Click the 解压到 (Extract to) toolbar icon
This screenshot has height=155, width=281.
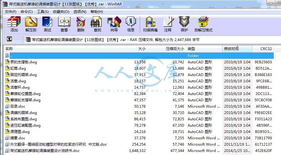point(31,24)
